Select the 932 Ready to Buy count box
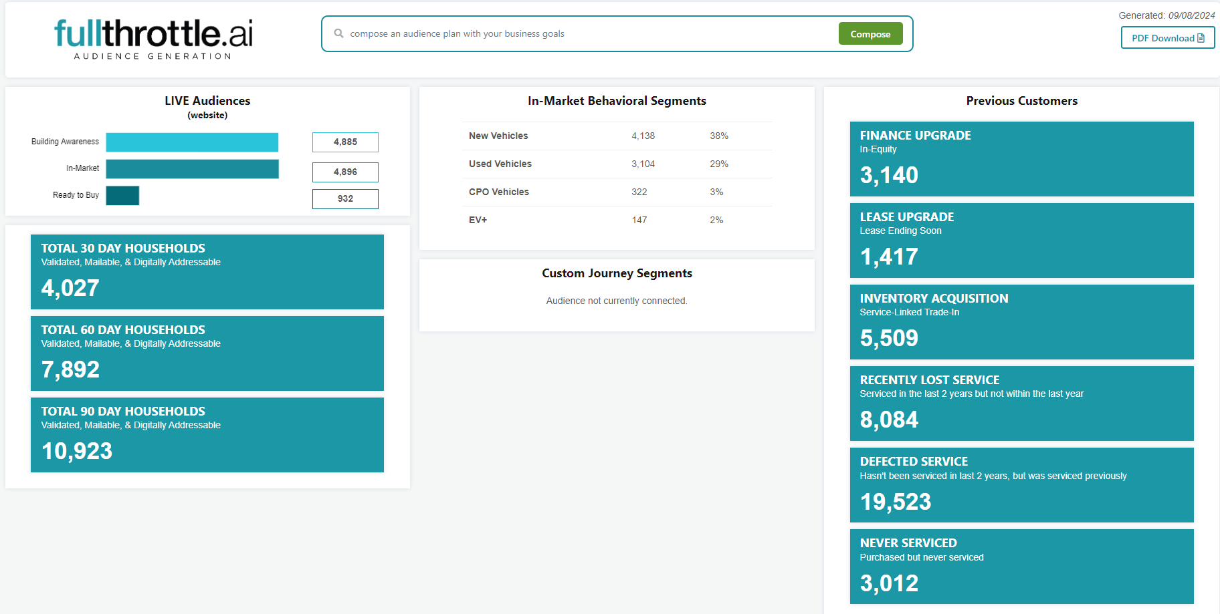Viewport: 1220px width, 614px height. tap(345, 199)
